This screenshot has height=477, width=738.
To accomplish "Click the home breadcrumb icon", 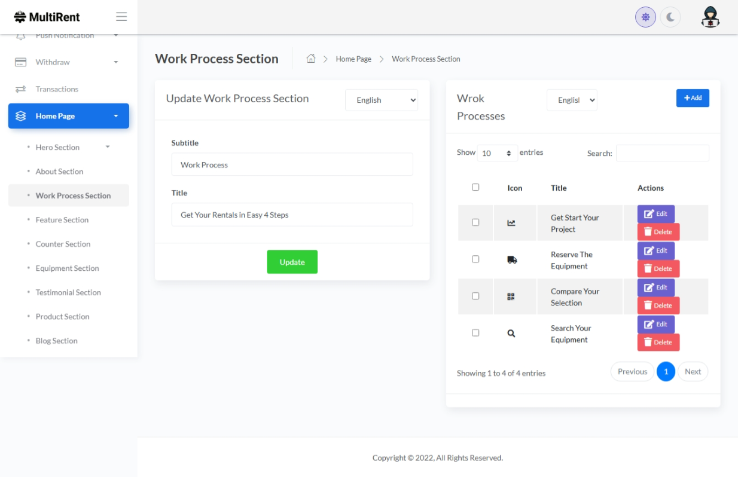I will point(311,59).
